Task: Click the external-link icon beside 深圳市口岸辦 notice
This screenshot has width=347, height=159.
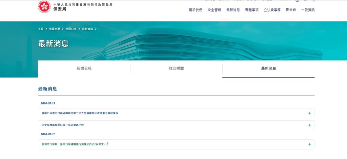Action: 107,144
